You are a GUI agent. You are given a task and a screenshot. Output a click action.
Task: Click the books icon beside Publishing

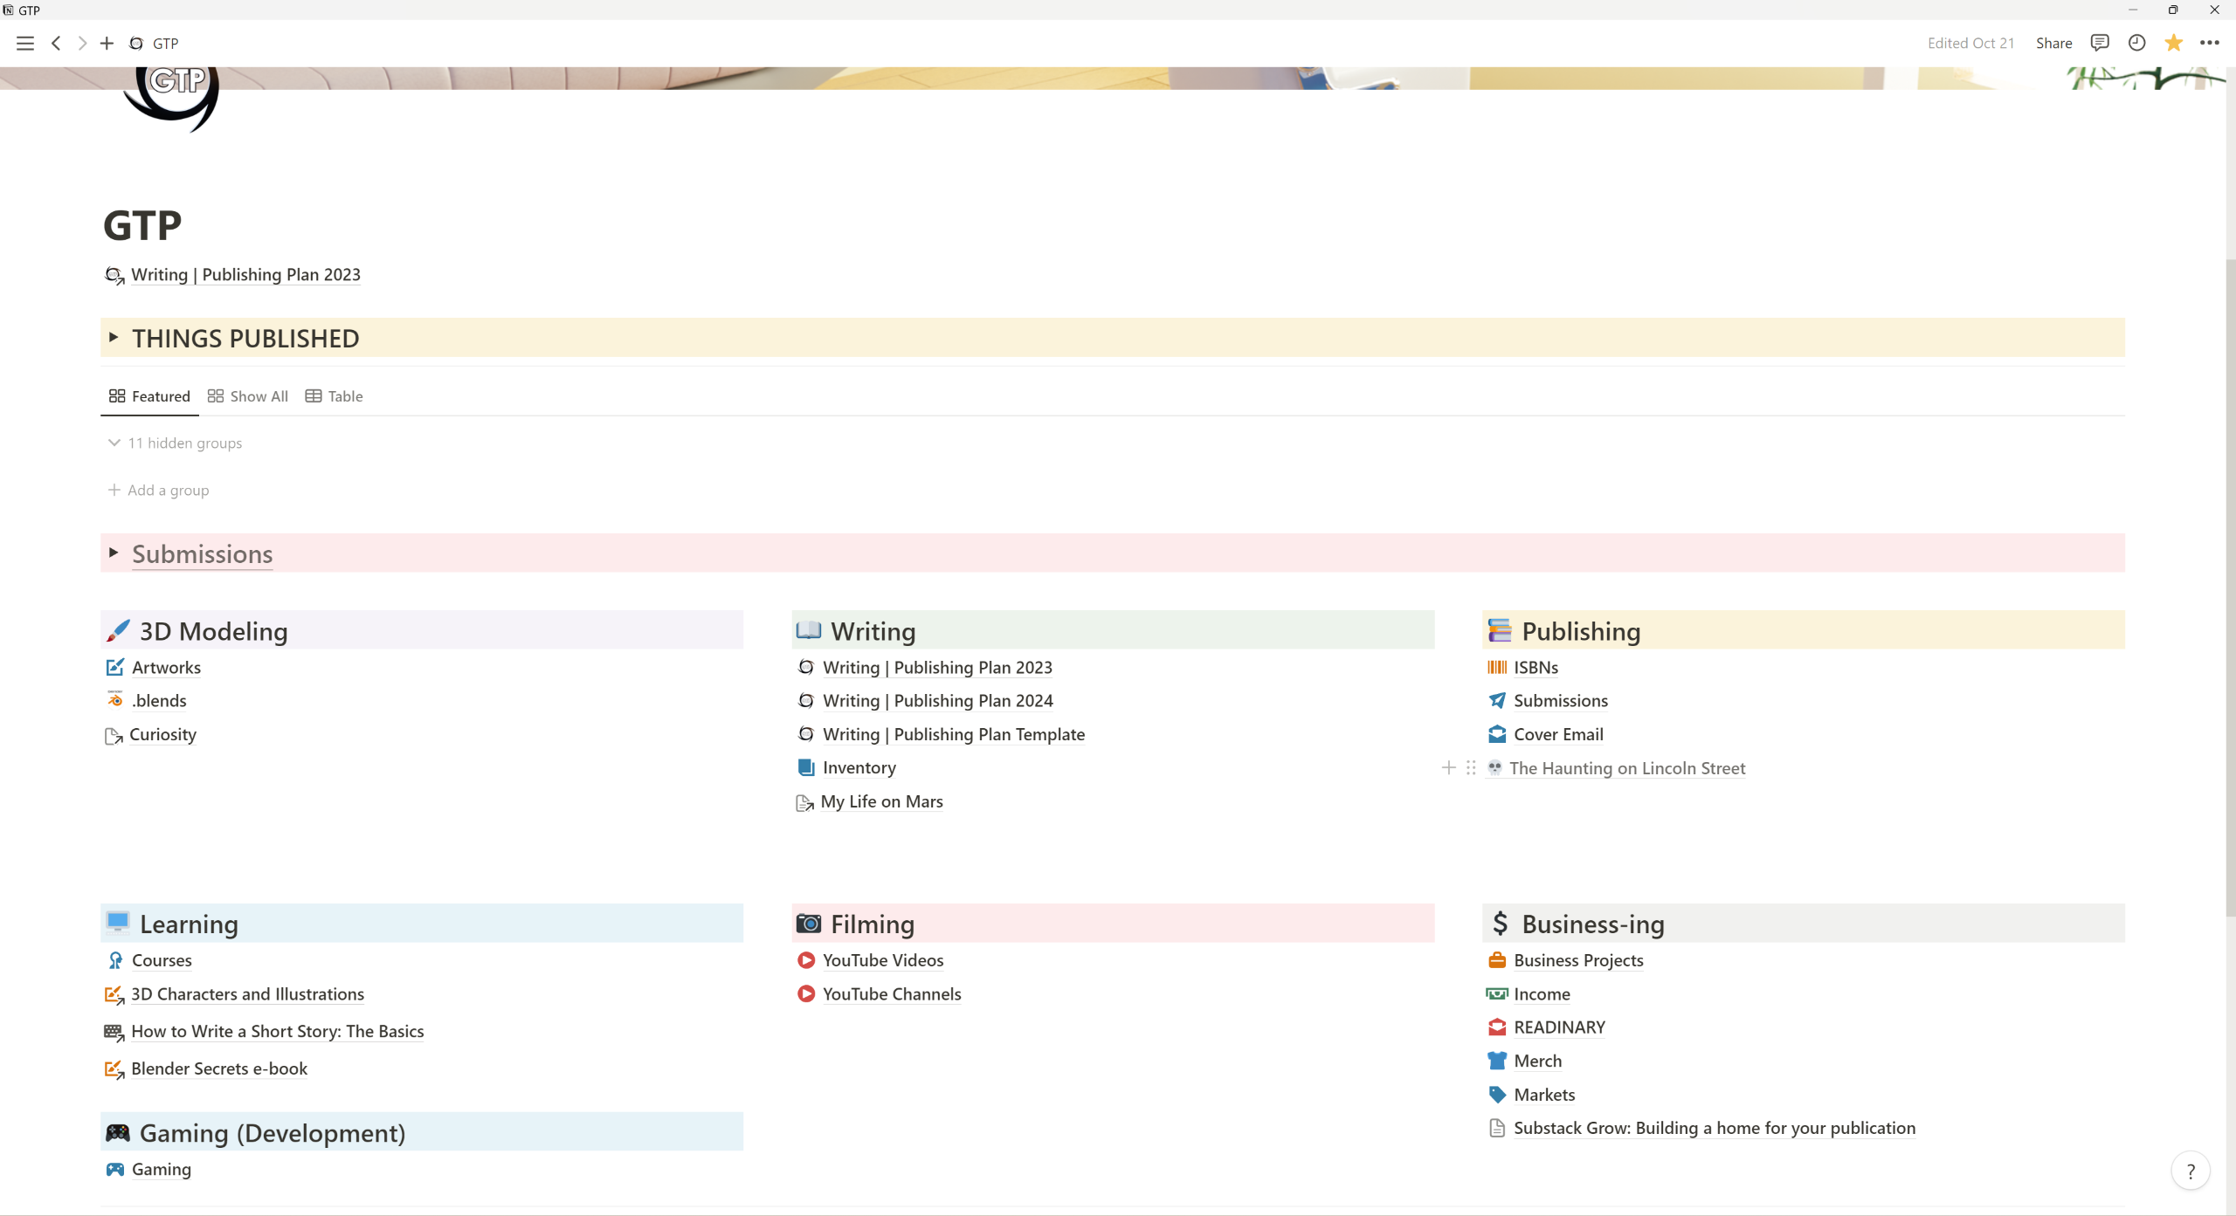click(x=1500, y=630)
